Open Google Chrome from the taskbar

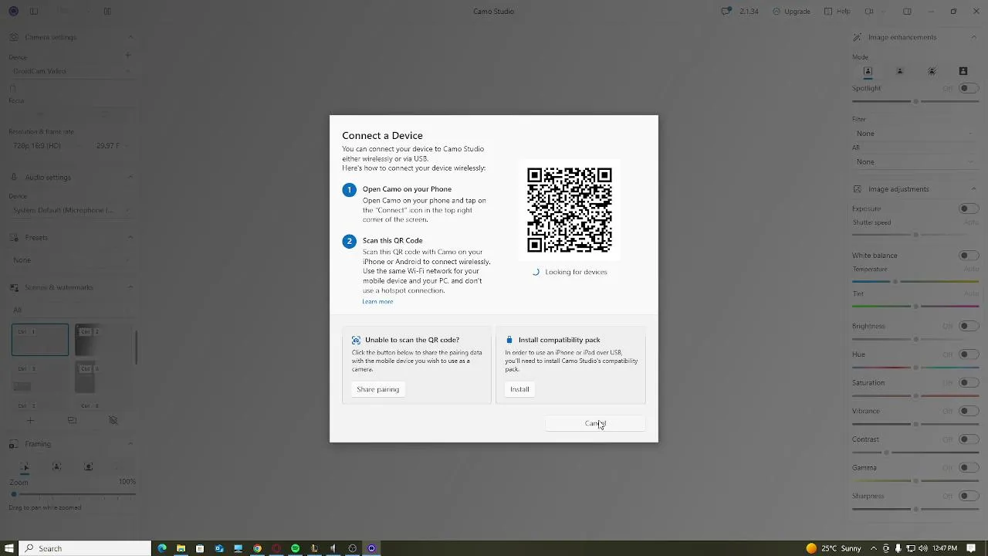(257, 548)
